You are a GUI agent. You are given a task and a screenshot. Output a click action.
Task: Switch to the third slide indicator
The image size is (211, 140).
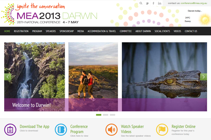tap(112, 115)
